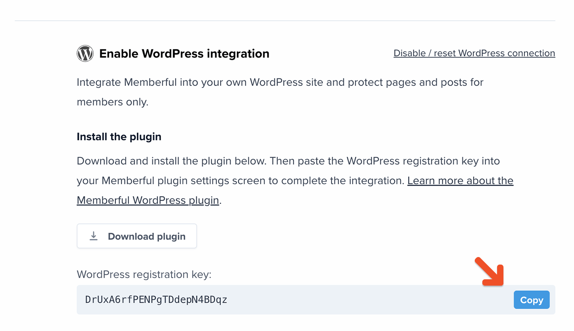
Task: Open Disable / reset WordPress connection link
Action: 474,53
